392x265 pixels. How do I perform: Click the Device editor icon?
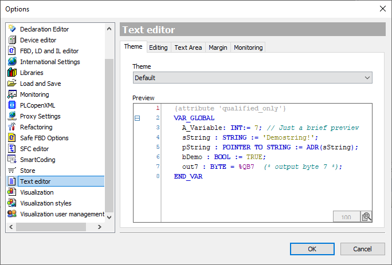click(12, 40)
